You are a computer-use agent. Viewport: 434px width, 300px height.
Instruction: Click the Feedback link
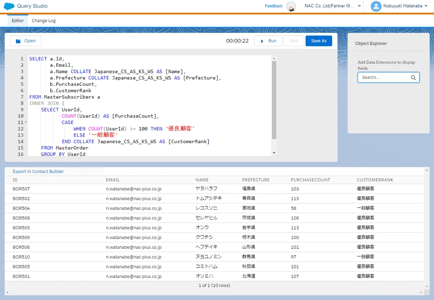[x=273, y=6]
